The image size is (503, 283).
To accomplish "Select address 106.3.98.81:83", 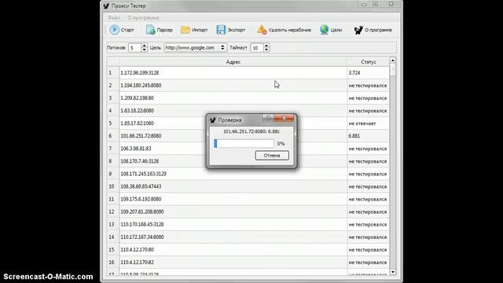I will coord(136,149).
